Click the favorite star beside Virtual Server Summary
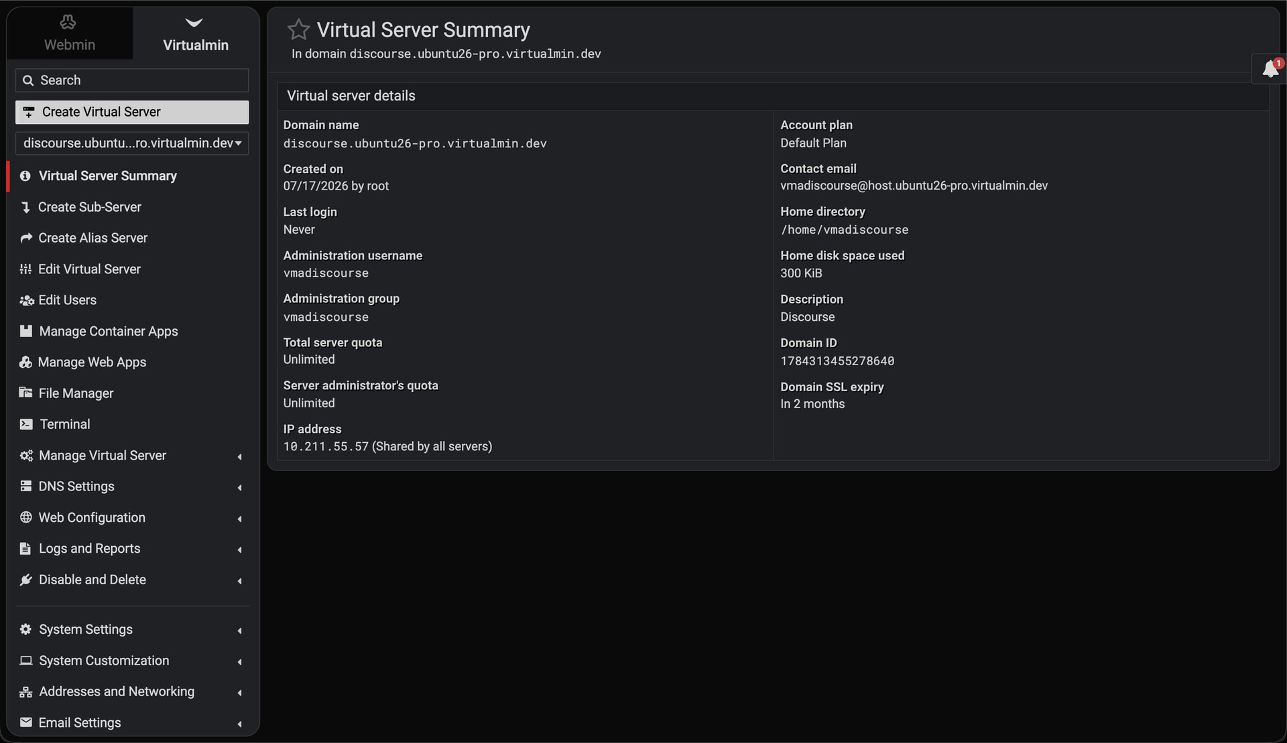Image resolution: width=1287 pixels, height=743 pixels. click(298, 29)
